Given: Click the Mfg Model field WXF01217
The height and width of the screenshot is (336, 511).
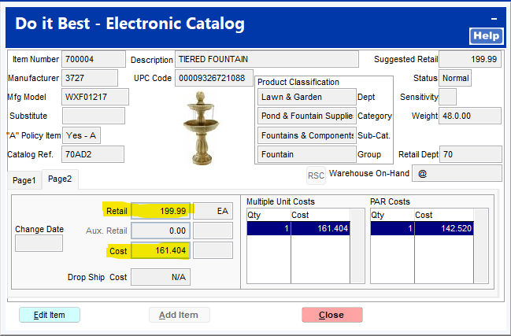Looking at the screenshot, I should [95, 97].
